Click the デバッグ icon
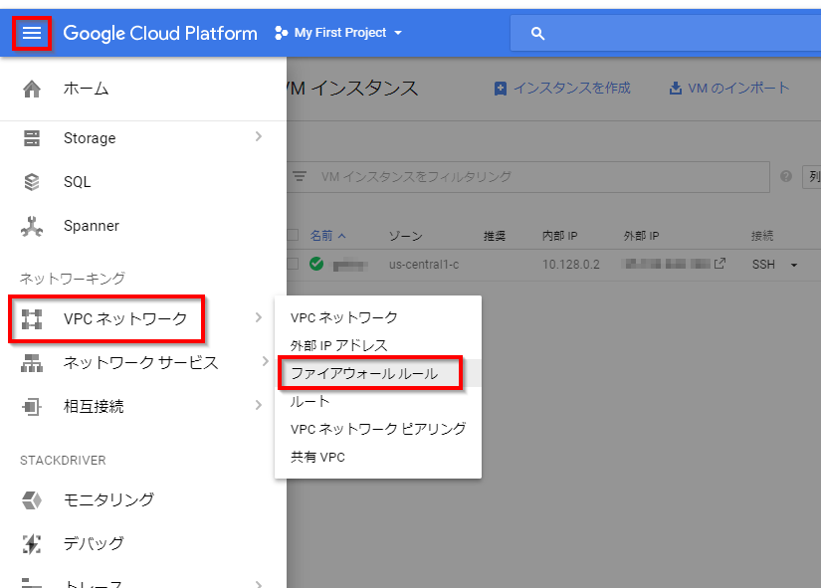821x588 pixels. click(x=32, y=544)
